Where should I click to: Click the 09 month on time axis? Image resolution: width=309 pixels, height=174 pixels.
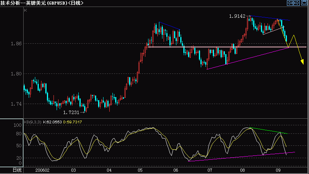coord(278,170)
